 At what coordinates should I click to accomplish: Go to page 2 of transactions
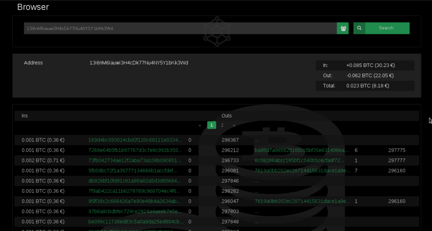point(222,125)
